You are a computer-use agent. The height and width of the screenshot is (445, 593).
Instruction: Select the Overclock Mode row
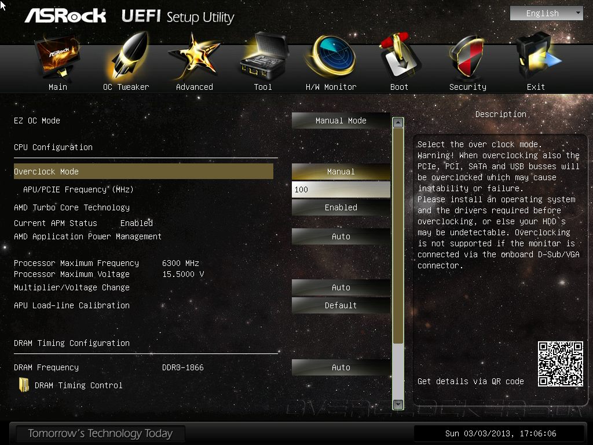[144, 172]
